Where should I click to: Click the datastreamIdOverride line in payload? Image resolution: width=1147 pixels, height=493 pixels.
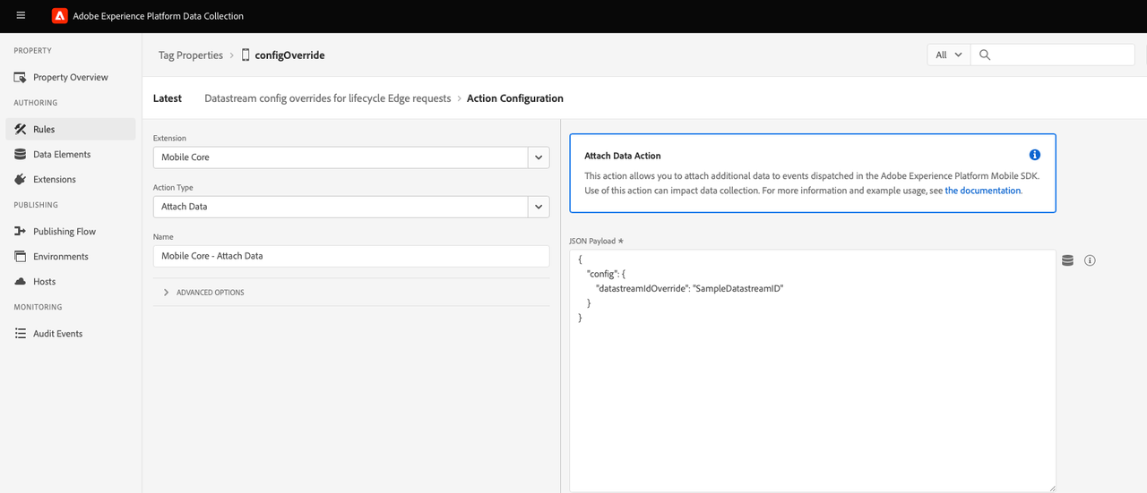tap(690, 288)
